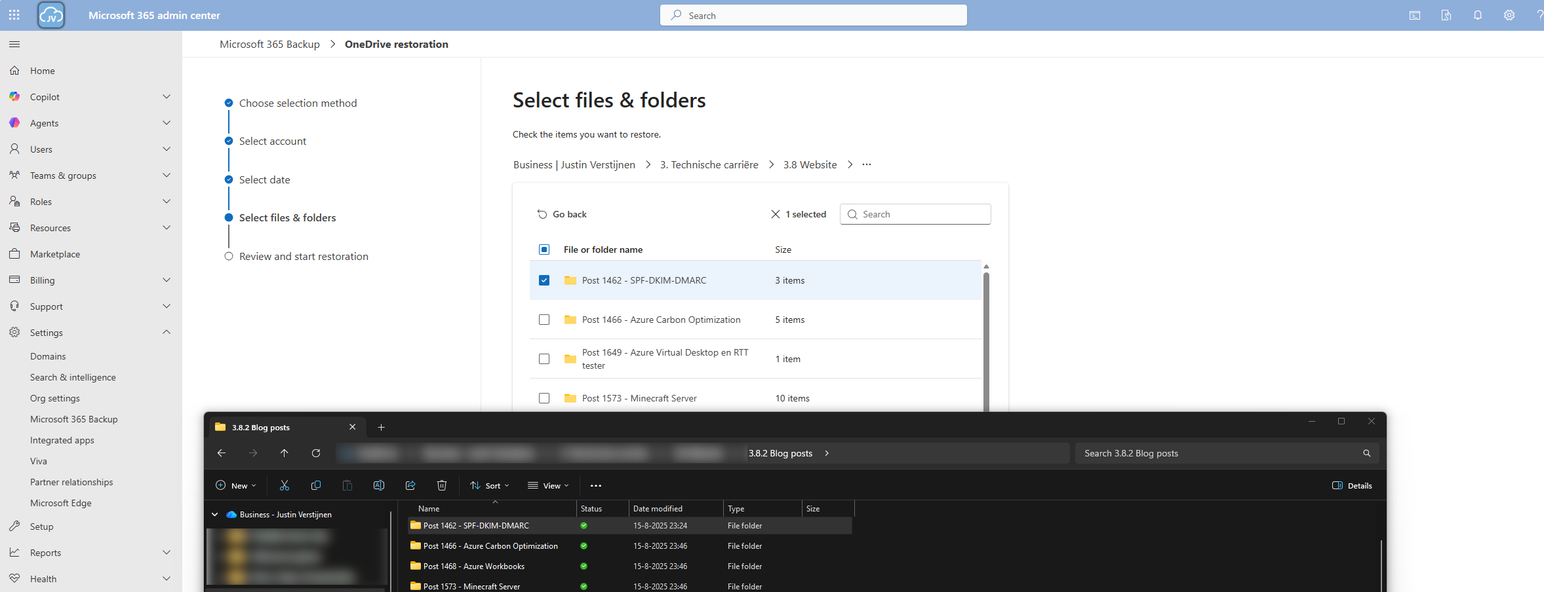This screenshot has width=1544, height=592.
Task: Open the Sort dropdown in Explorer
Action: point(490,485)
